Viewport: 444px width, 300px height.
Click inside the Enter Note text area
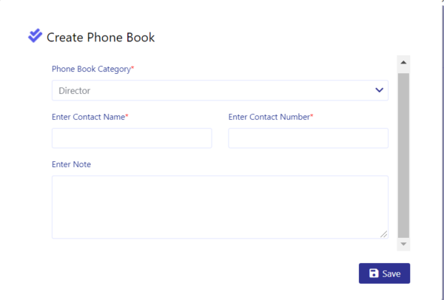point(220,207)
